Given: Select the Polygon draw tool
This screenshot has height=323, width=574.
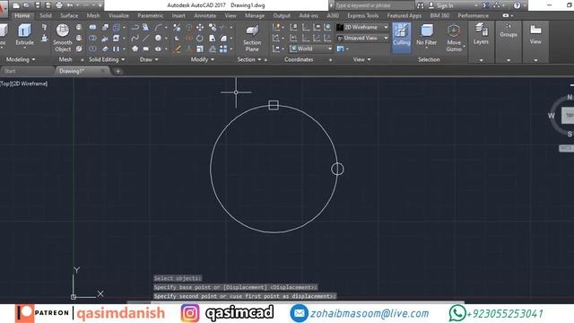Looking at the screenshot, I should (135, 48).
